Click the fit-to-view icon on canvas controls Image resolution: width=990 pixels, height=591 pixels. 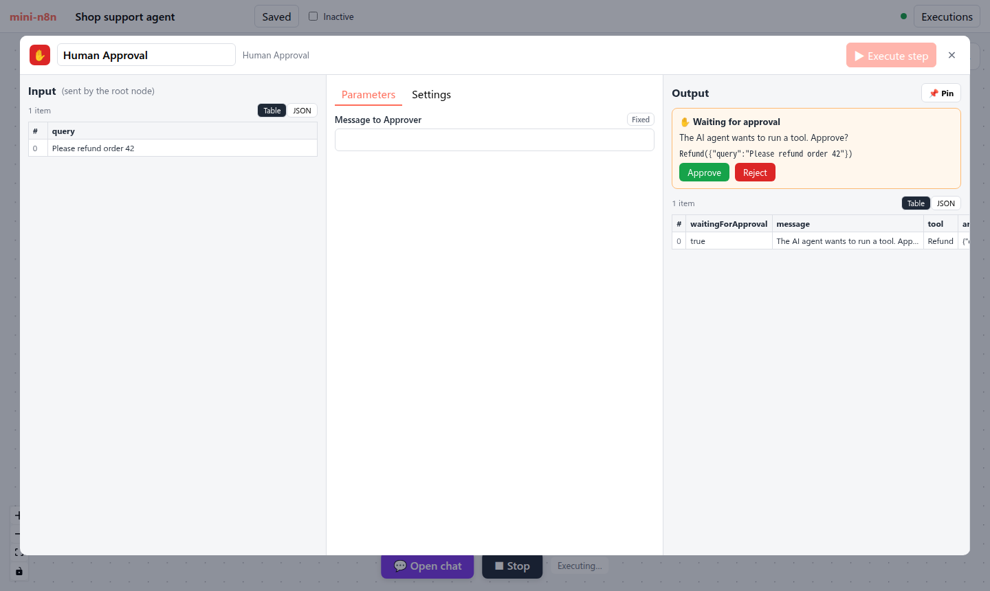(19, 553)
